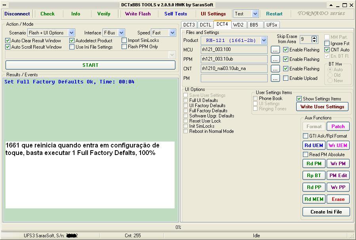Open the UFSx tab
This screenshot has width=356, height=240.
pos(272,25)
